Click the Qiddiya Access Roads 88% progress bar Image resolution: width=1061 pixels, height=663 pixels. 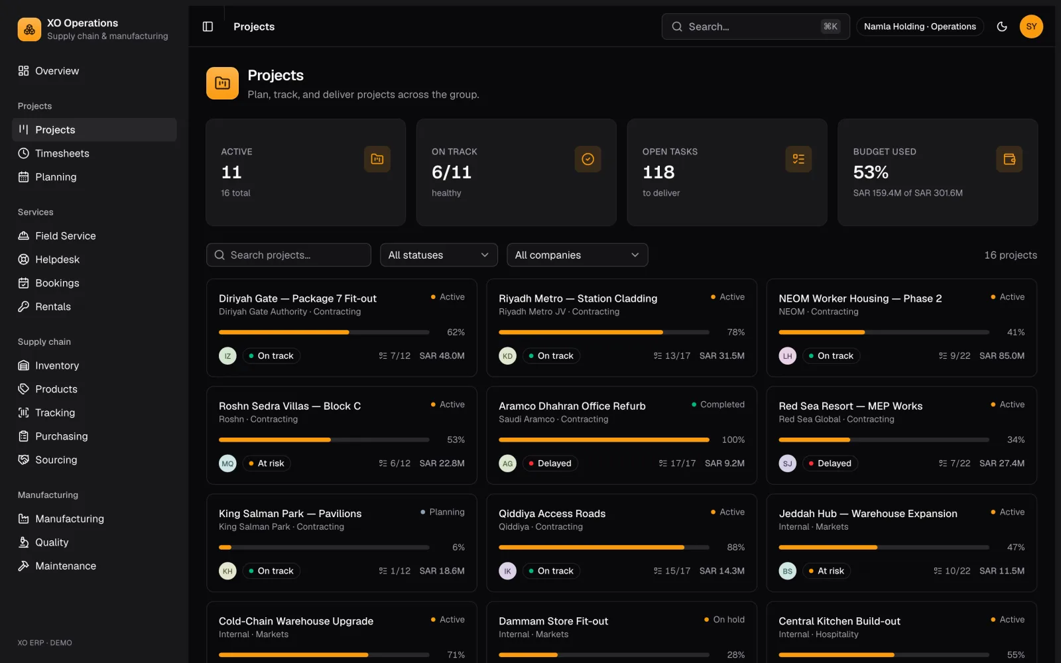coord(604,547)
